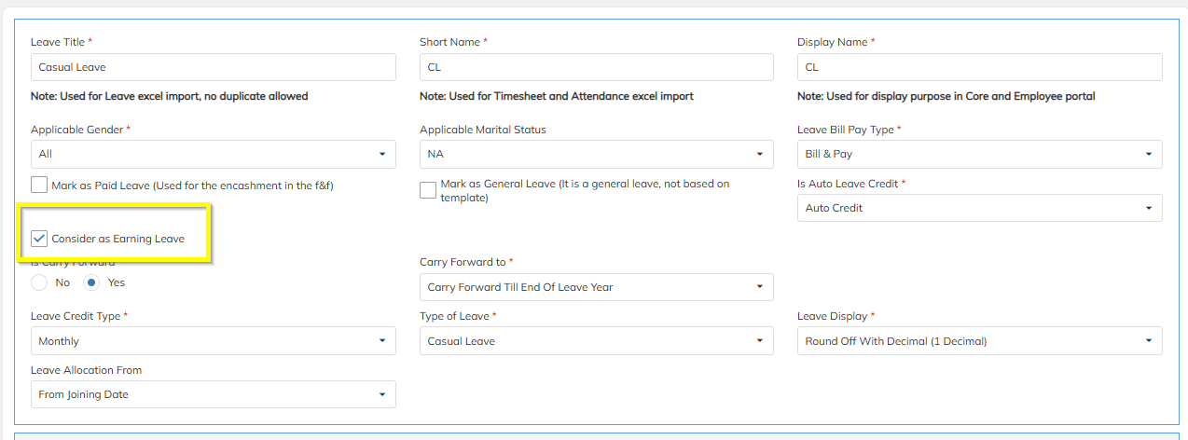The width and height of the screenshot is (1188, 440).
Task: Click the Short Name input field
Action: [596, 67]
